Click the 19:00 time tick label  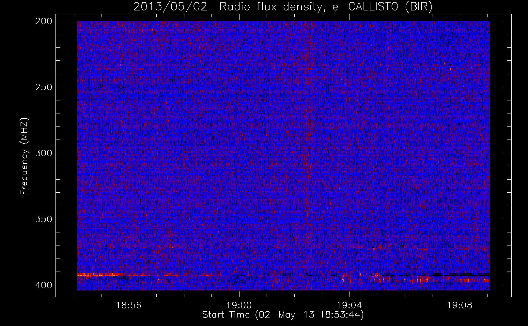(239, 305)
